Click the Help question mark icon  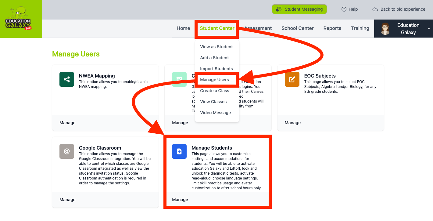pos(344,9)
